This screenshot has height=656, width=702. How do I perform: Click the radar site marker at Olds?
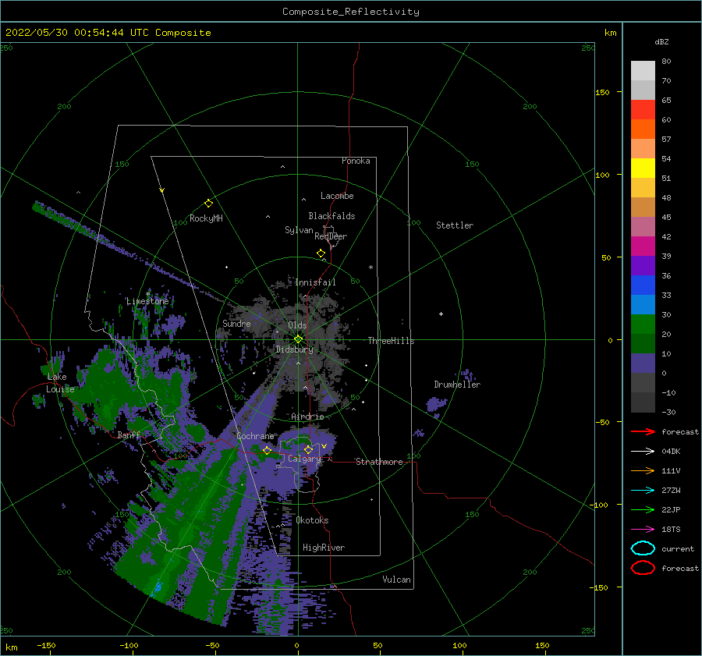pos(298,339)
